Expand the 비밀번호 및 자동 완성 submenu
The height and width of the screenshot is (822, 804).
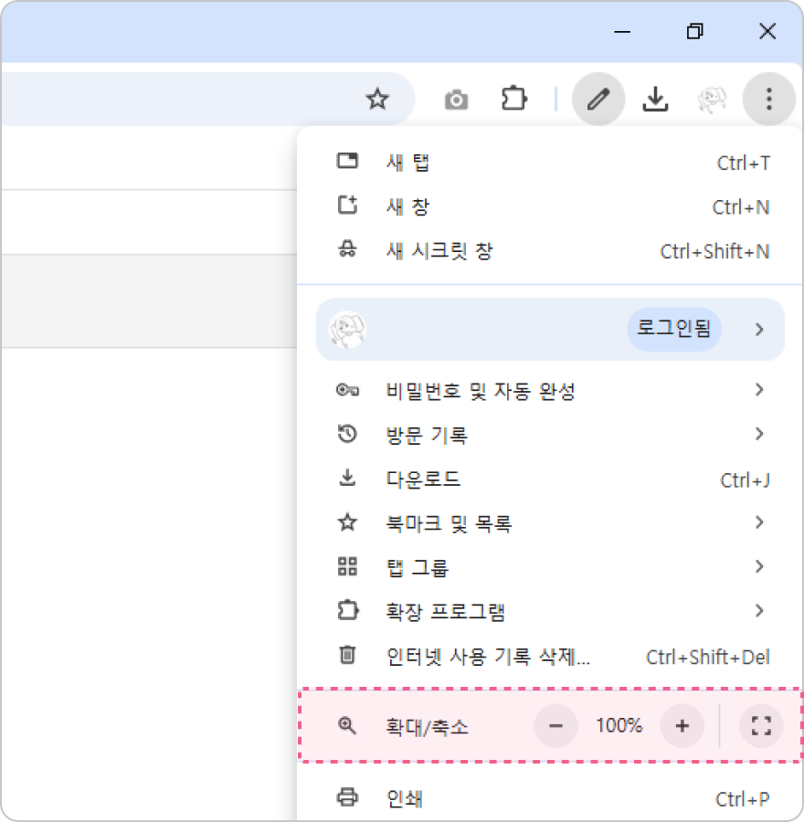[x=548, y=391]
